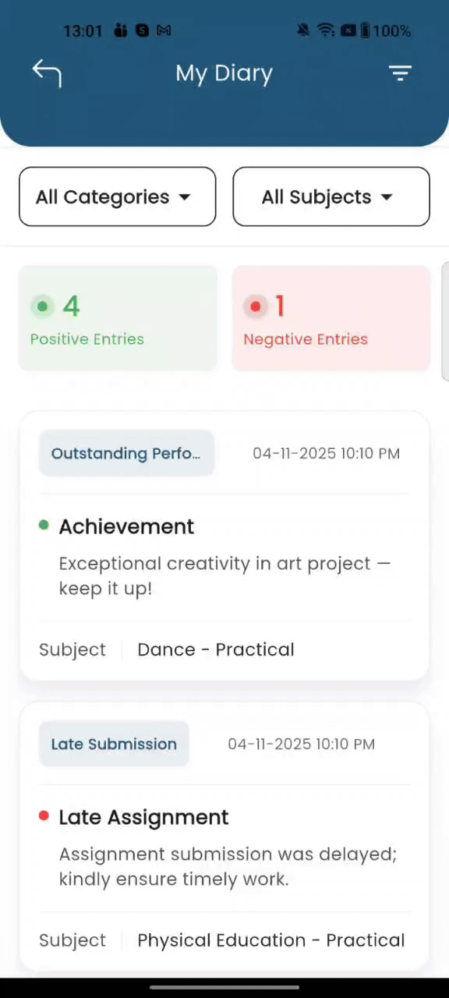Tap the red dot beside Late Assignment entry
This screenshot has width=449, height=998.
(x=44, y=816)
